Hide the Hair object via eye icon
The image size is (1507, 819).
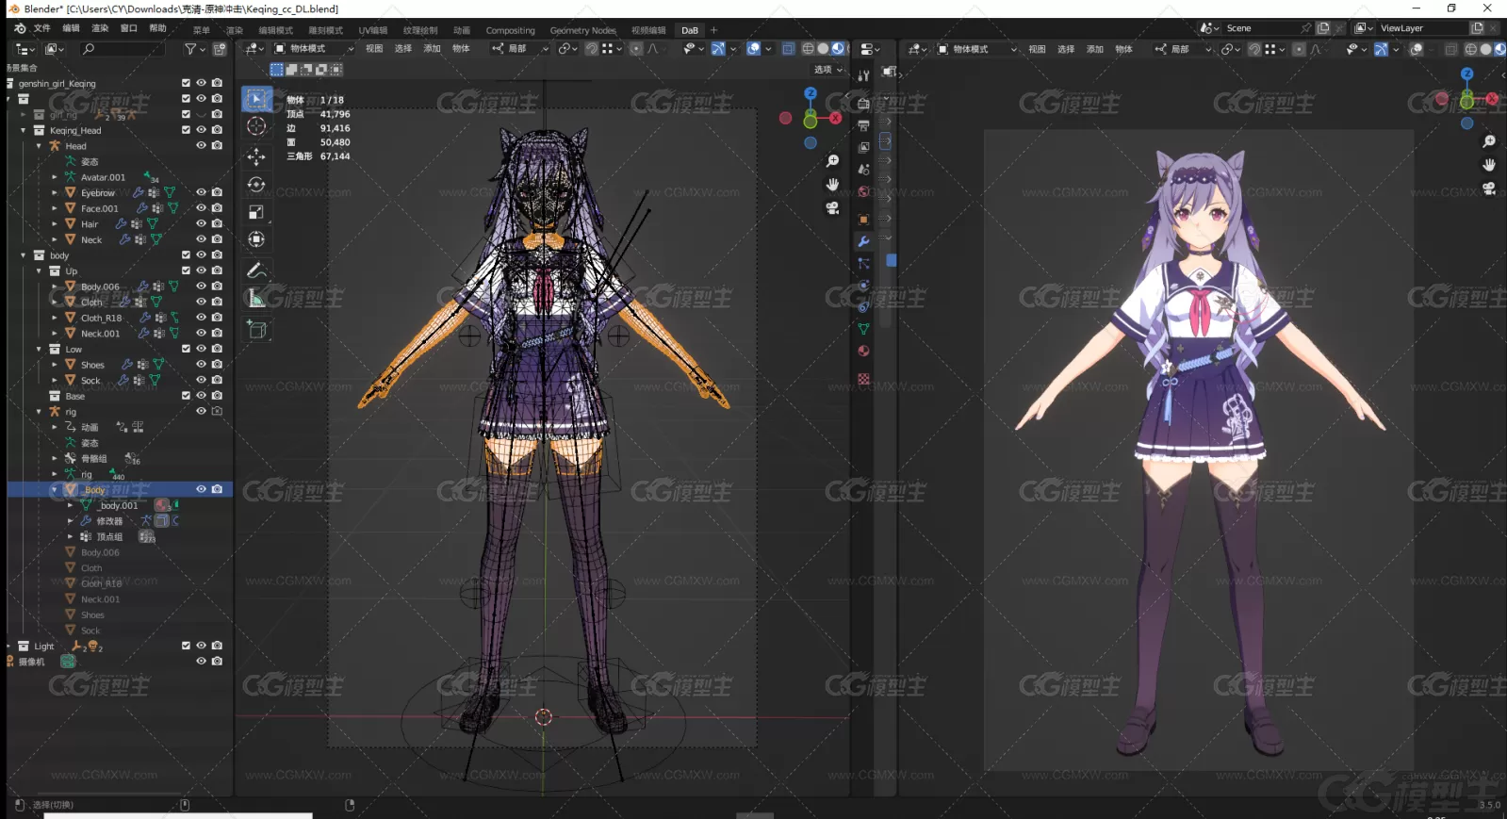[201, 224]
